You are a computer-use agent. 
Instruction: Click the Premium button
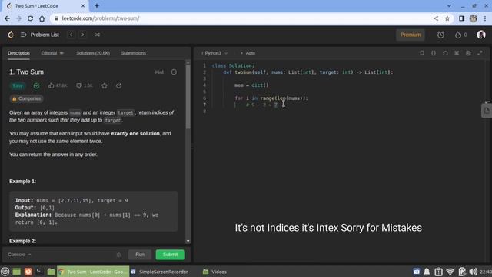click(411, 35)
